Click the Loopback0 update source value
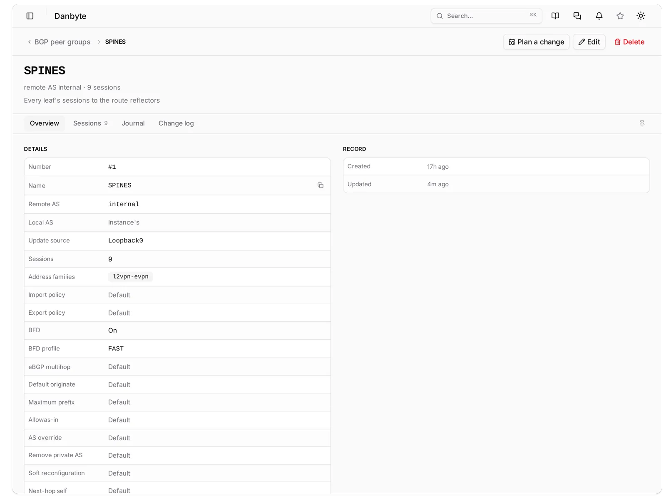The image size is (666, 498). [x=126, y=241]
